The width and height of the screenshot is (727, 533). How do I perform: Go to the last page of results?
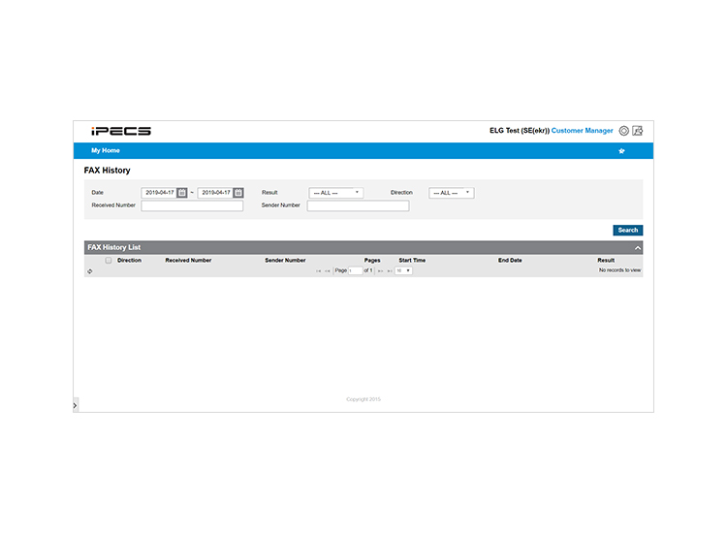click(390, 270)
